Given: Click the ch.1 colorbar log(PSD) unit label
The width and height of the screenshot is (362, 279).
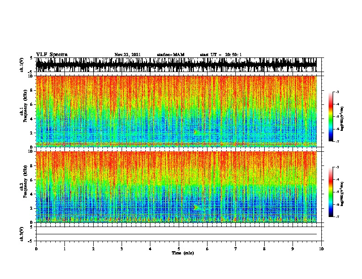Looking at the screenshot, I should (342, 119).
